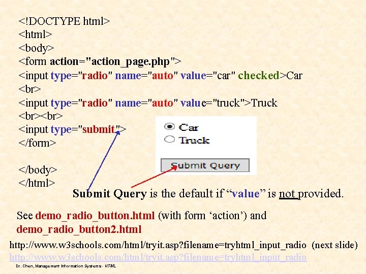This screenshot has height=274, width=366.
Task: Click the form action="action_page.php" line
Action: coord(100,62)
